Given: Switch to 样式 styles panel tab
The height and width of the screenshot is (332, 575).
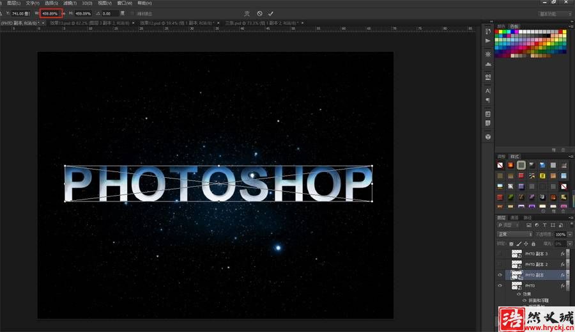Looking at the screenshot, I should click(515, 157).
